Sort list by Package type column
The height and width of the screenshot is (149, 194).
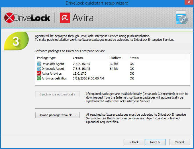point(52,58)
